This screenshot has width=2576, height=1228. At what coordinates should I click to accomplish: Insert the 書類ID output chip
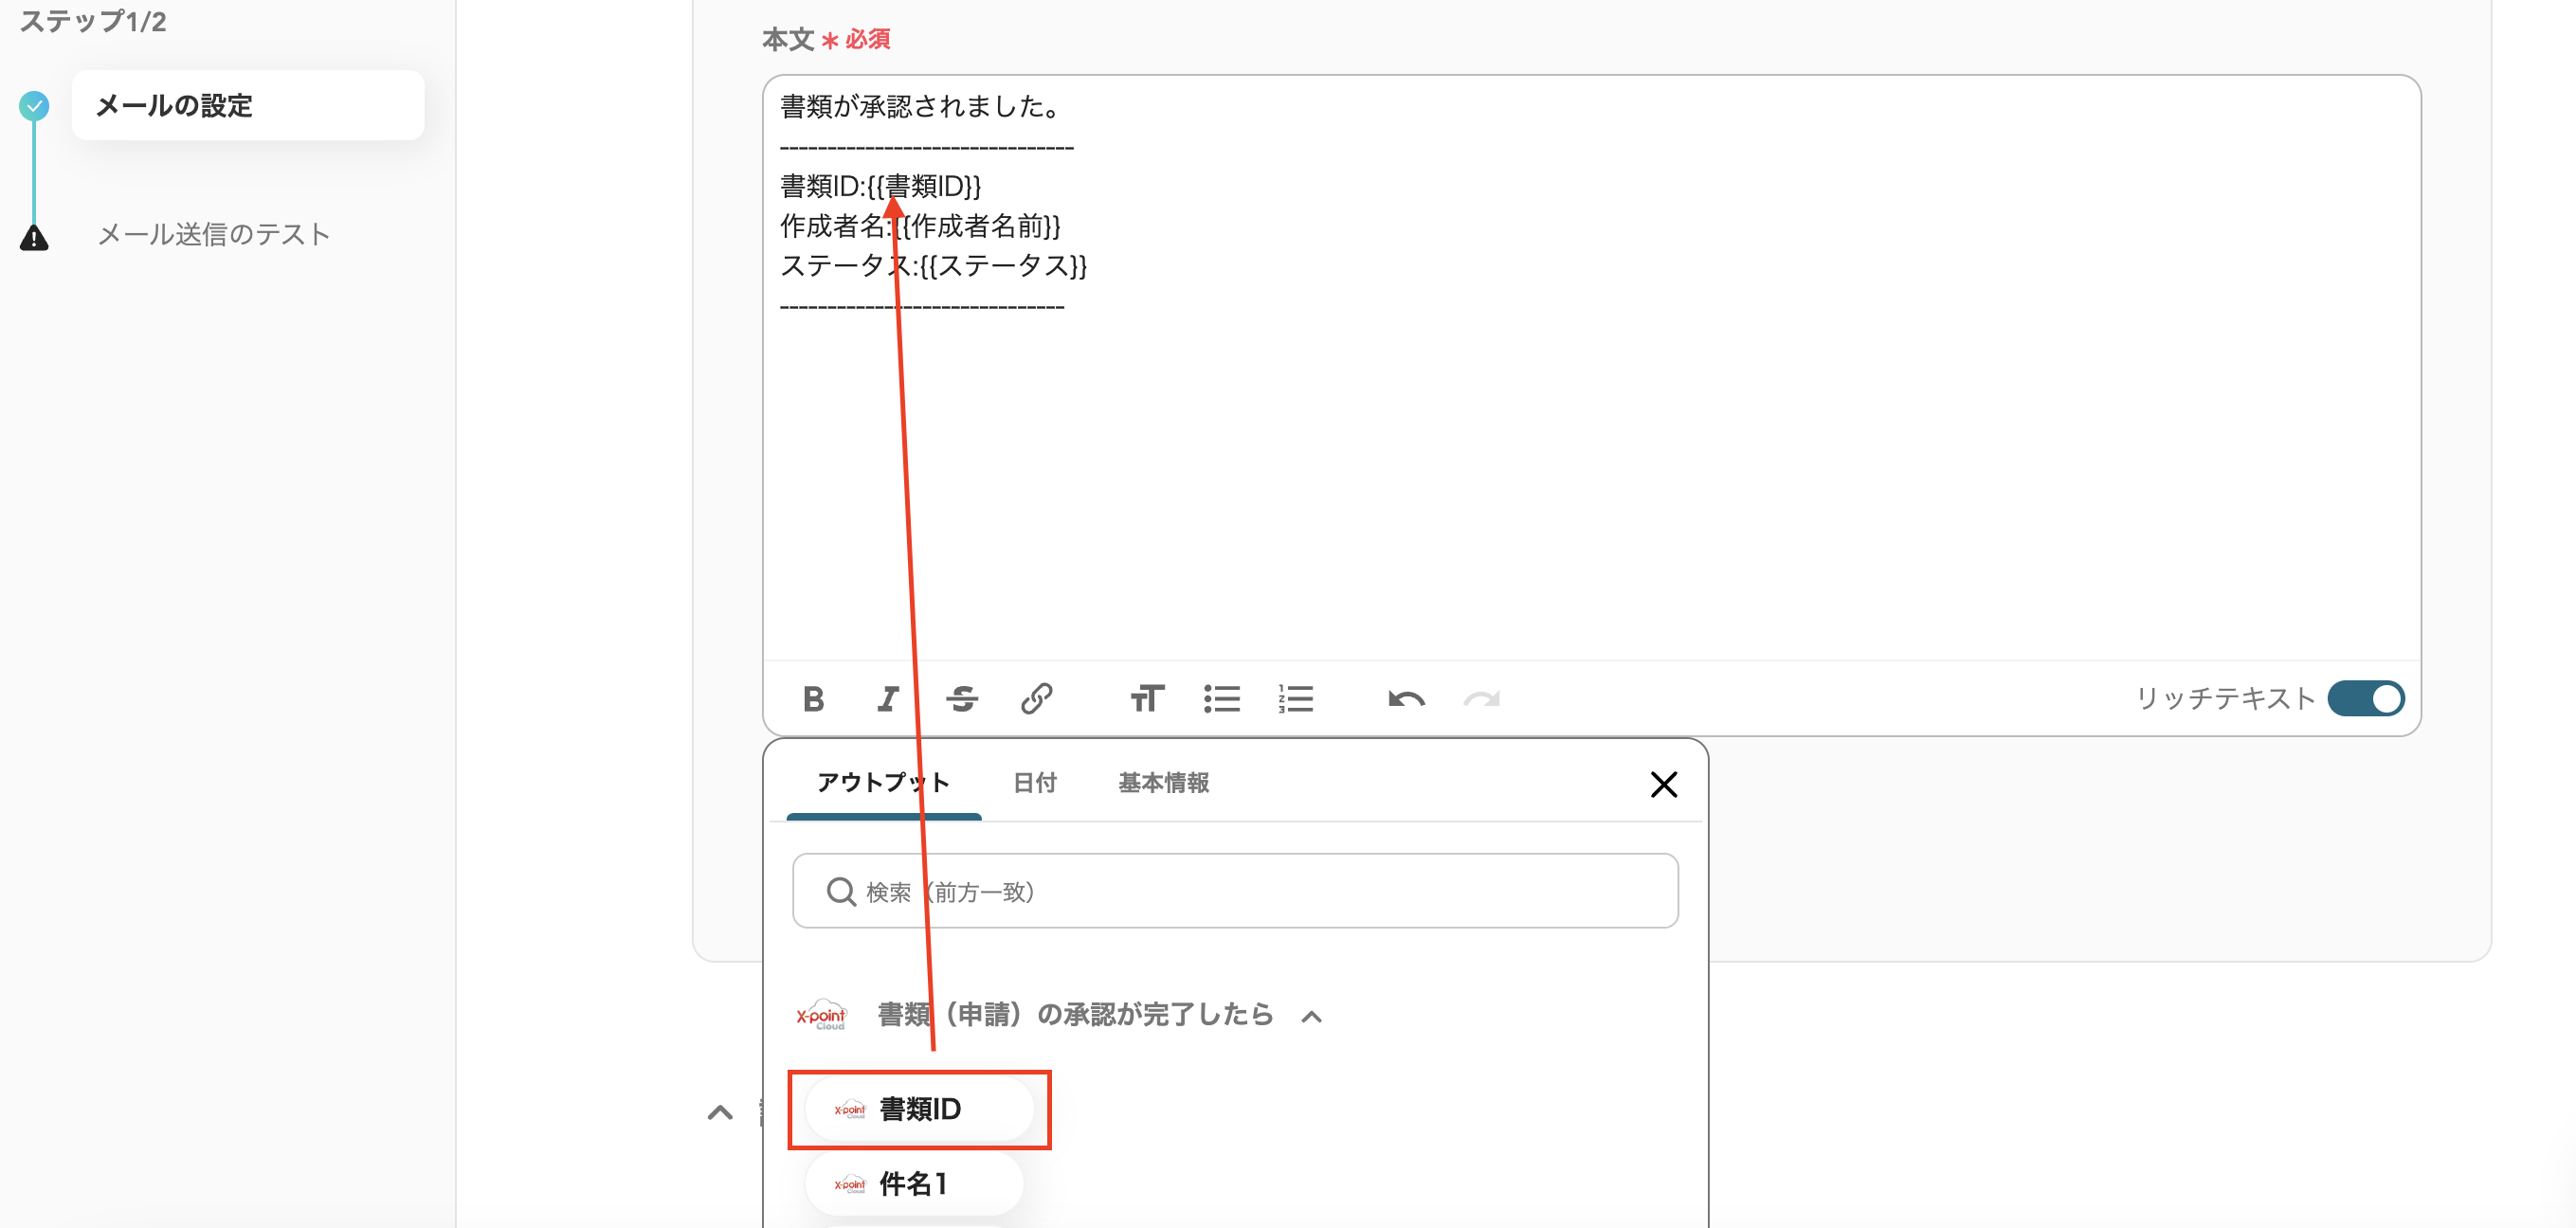918,1108
